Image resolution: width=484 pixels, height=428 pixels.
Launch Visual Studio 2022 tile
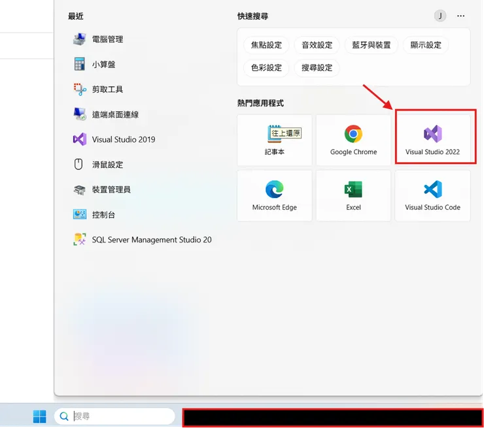tap(432, 140)
